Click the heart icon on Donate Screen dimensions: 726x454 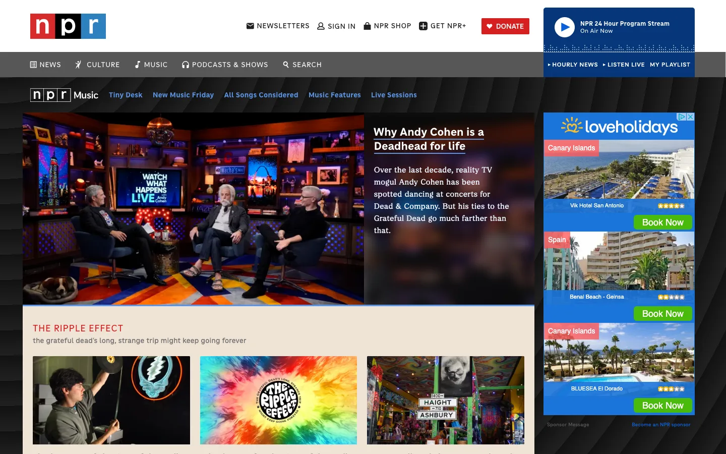489,26
